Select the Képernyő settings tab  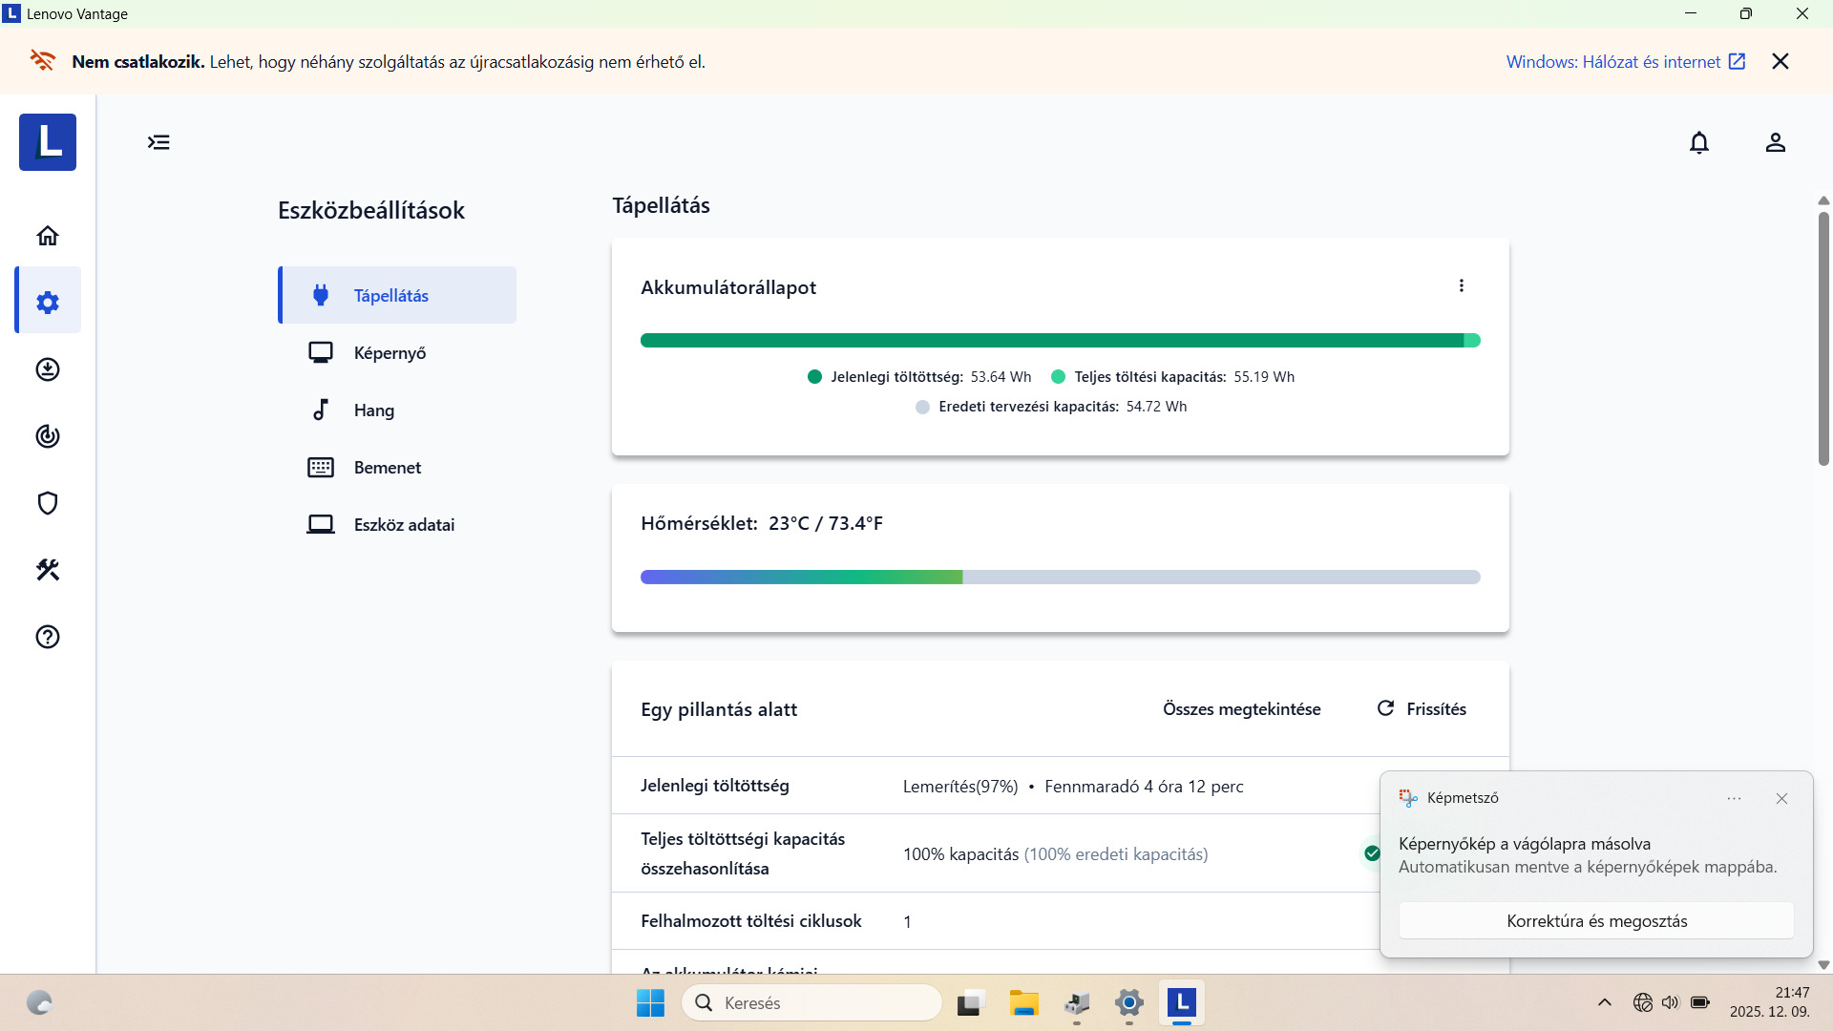point(390,353)
